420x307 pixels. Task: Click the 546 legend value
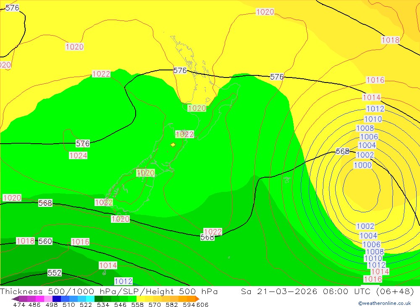(120, 304)
